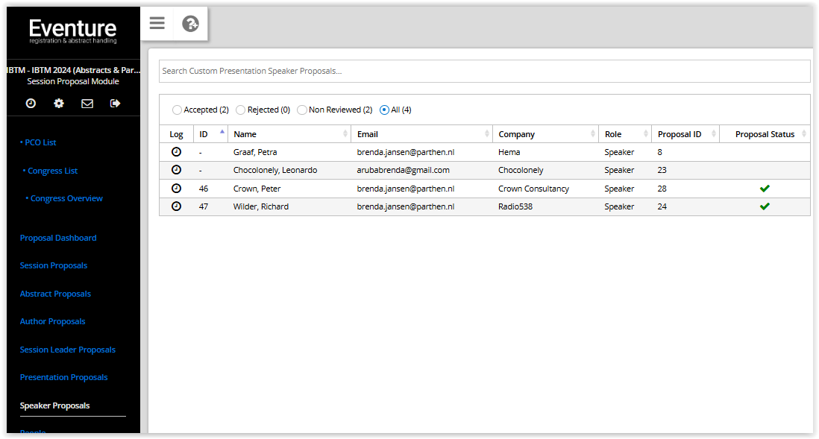Viewport: 819px width, 439px height.
Task: Click name Graaf, Petra
Action: point(255,152)
